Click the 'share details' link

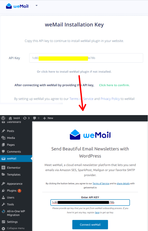pos(123,183)
